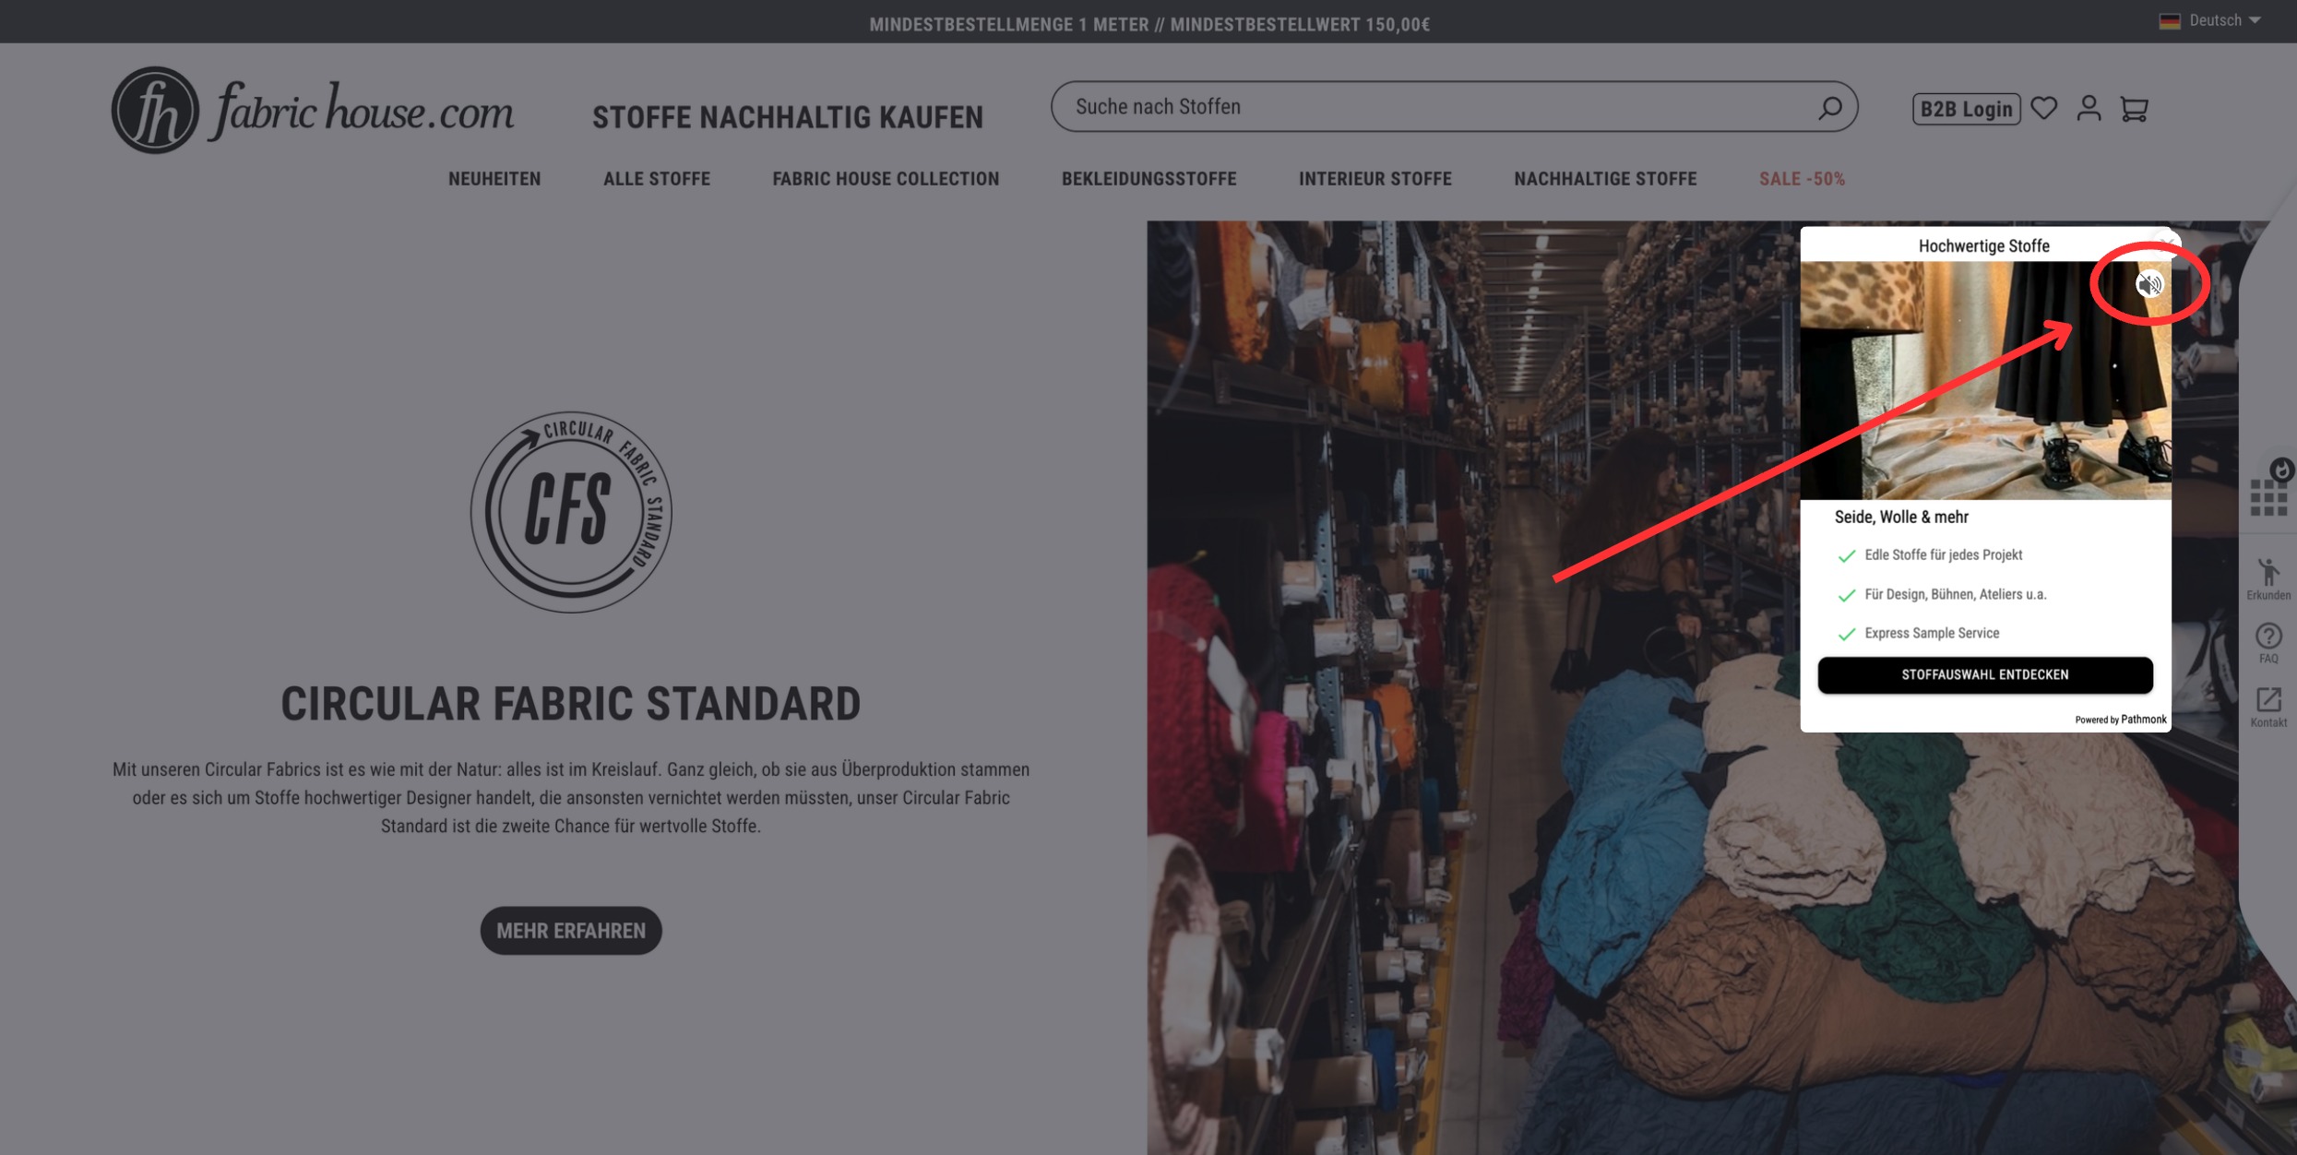Open the FAQ question mark icon

2268,643
